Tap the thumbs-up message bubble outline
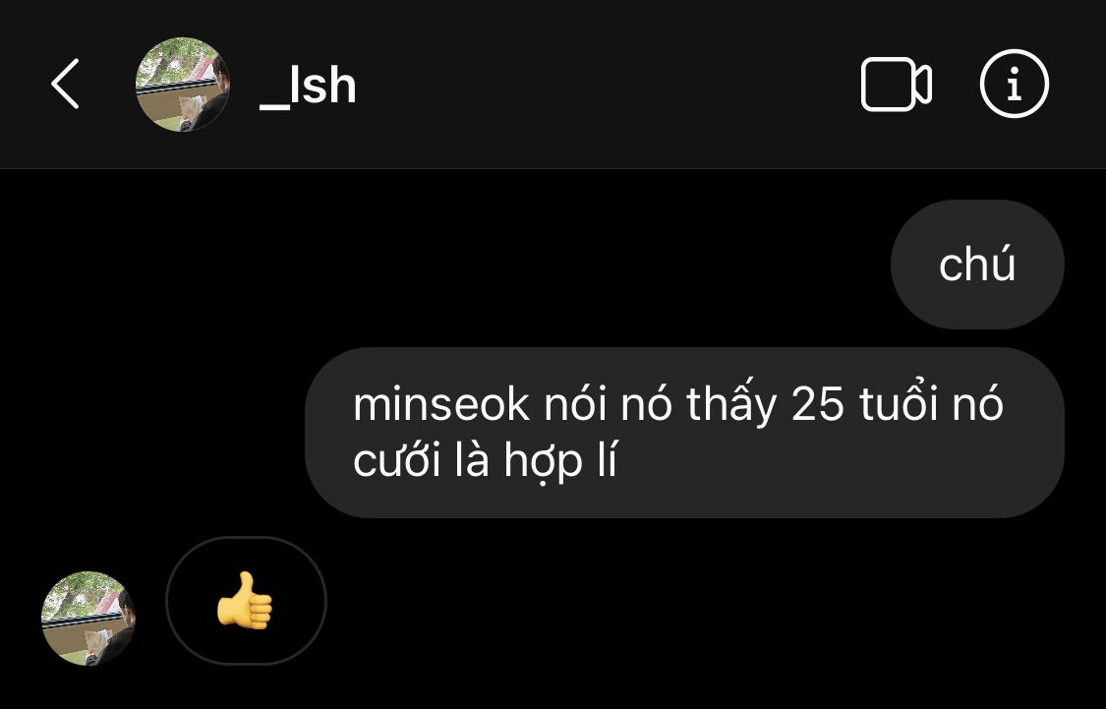The width and height of the screenshot is (1106, 709). [246, 601]
